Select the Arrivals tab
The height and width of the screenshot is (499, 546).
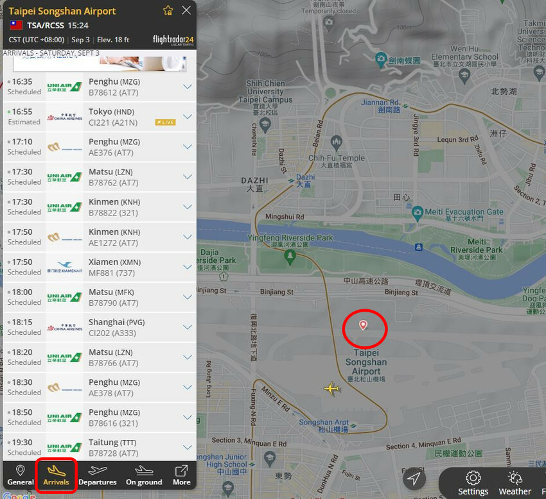click(x=56, y=475)
